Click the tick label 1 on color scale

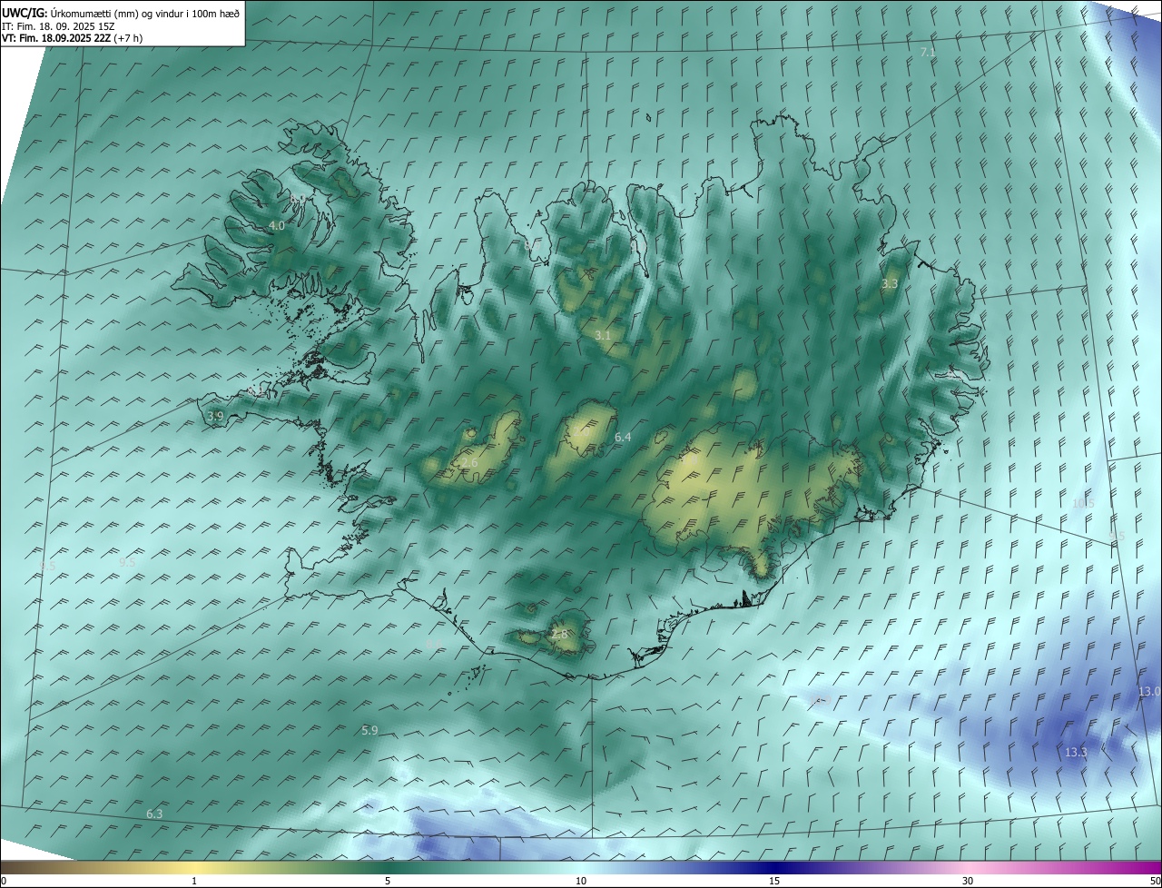coord(194,881)
